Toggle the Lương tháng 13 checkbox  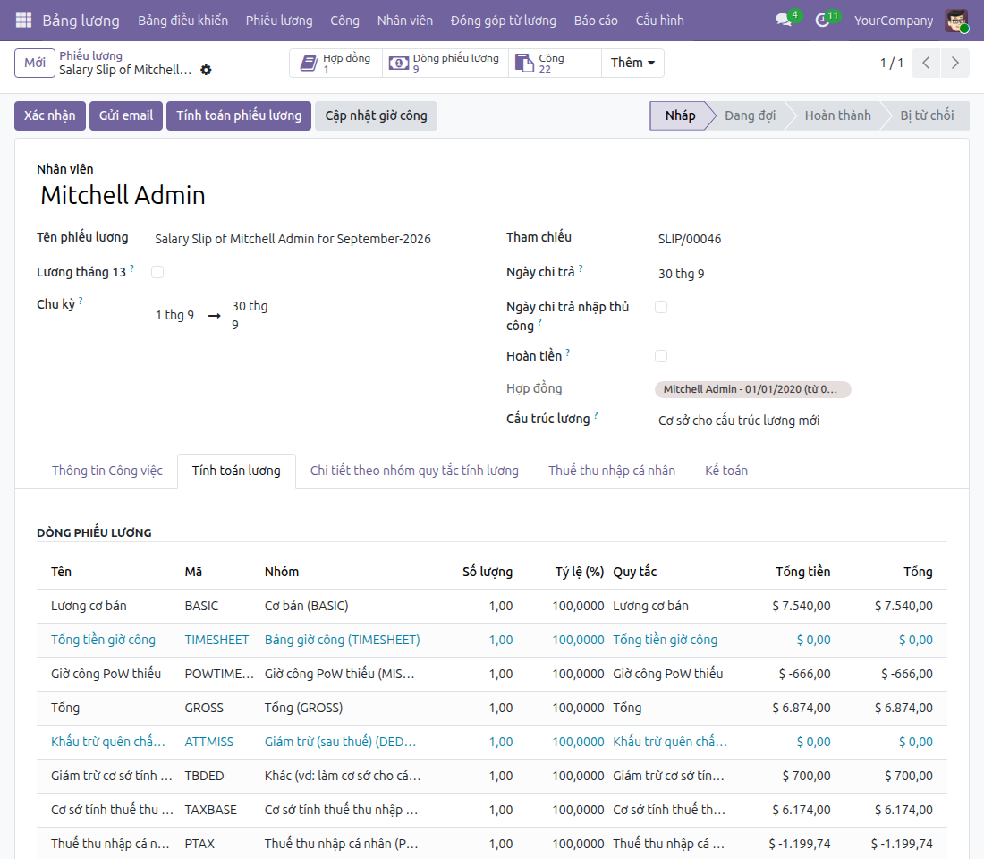coord(157,272)
